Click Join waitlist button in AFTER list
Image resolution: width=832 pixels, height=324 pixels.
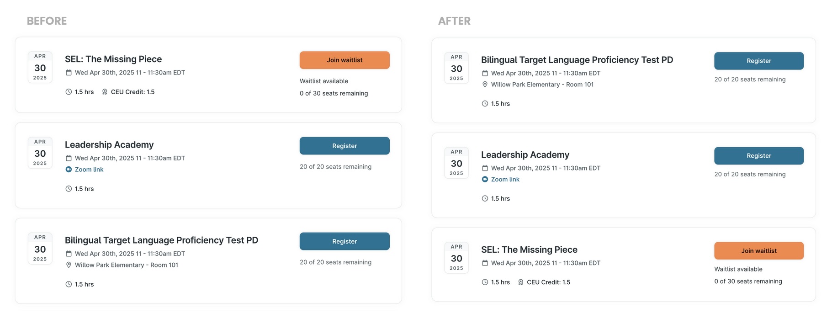(x=758, y=251)
